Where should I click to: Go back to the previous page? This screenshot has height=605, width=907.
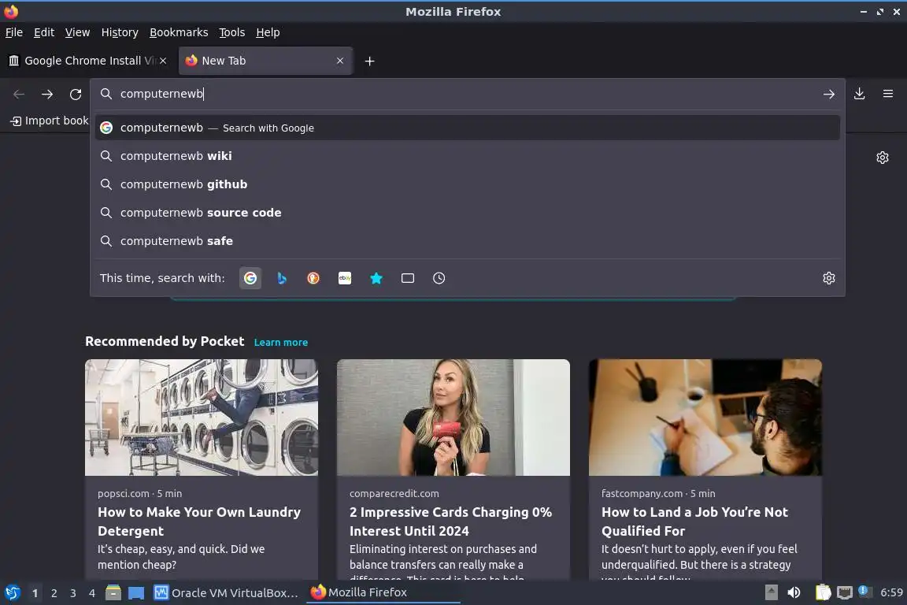(x=19, y=94)
